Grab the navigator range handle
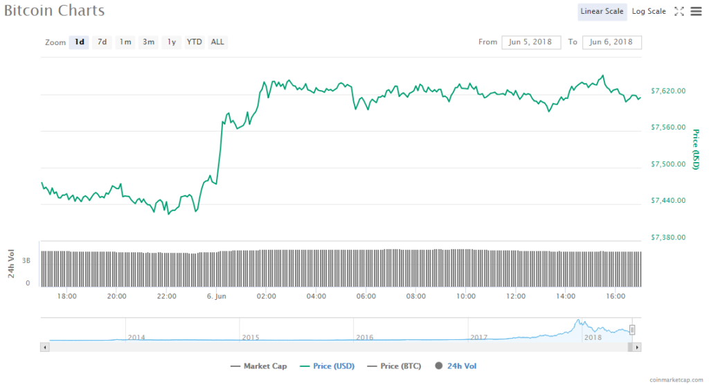Viewport: 709px width, 385px height. (x=632, y=330)
